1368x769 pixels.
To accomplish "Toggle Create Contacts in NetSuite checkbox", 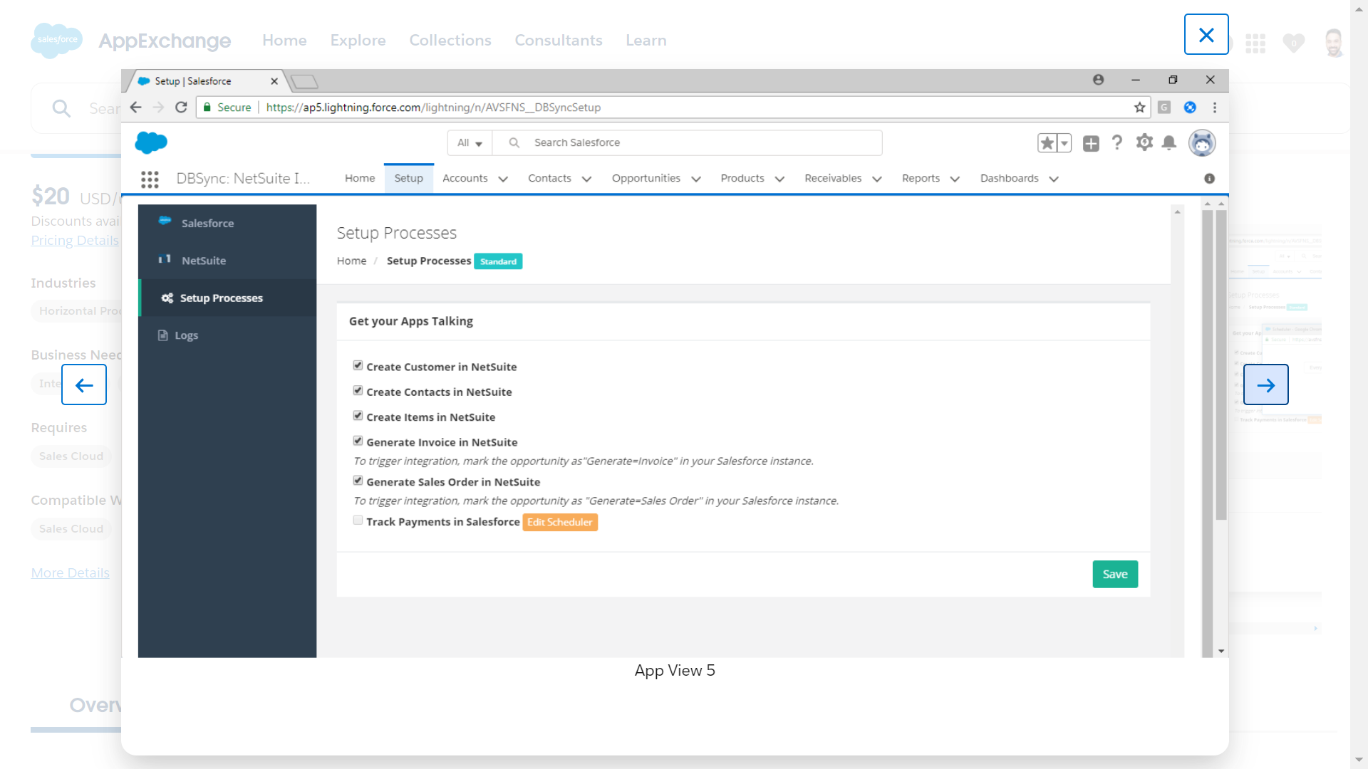I will (358, 390).
